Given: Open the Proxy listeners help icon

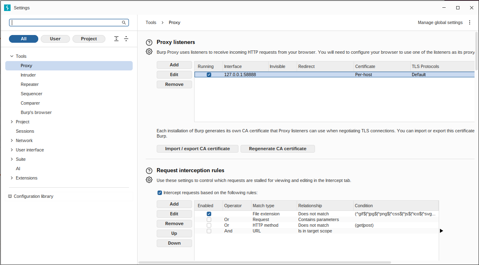Looking at the screenshot, I should click(x=149, y=42).
